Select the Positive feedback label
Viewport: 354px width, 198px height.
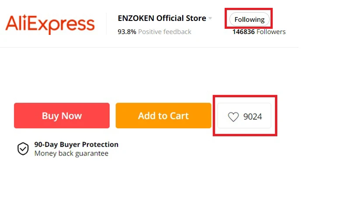[x=165, y=31]
